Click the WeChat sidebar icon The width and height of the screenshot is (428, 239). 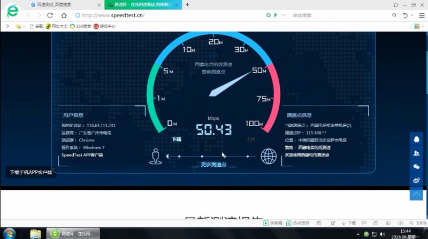click(416, 167)
